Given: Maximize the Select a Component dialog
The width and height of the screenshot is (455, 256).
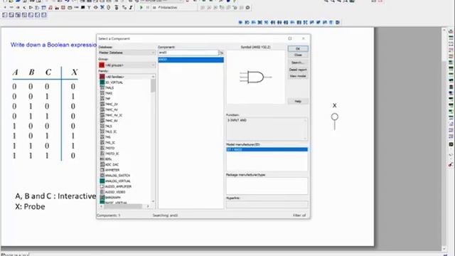Looking at the screenshot, I should (x=290, y=38).
